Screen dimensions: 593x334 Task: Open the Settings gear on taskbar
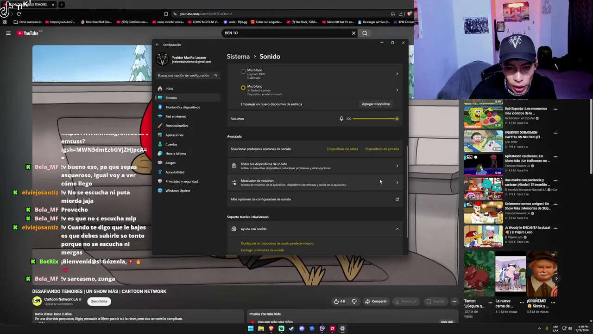[x=342, y=328]
